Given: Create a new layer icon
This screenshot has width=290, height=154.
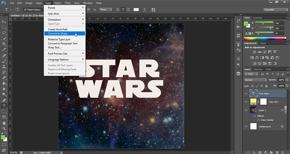Looking at the screenshot, I should pos(277,152).
